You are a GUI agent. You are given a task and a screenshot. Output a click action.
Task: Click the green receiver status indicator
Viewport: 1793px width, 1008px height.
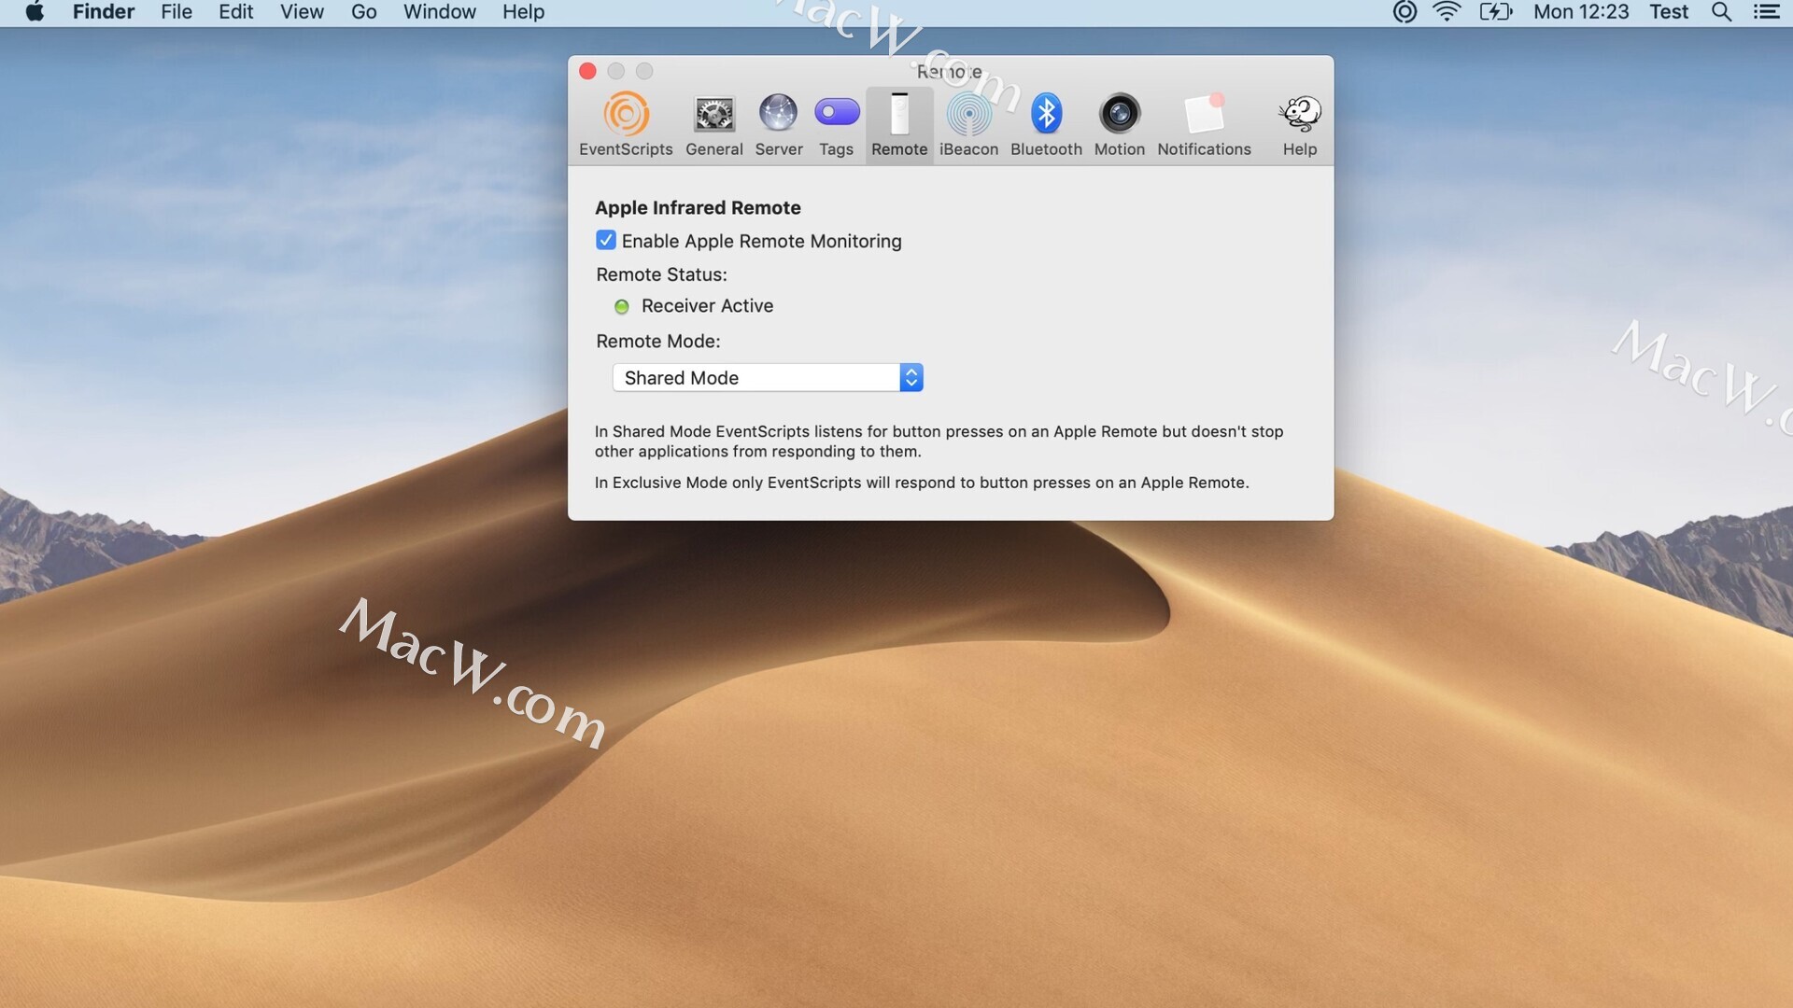coord(622,307)
